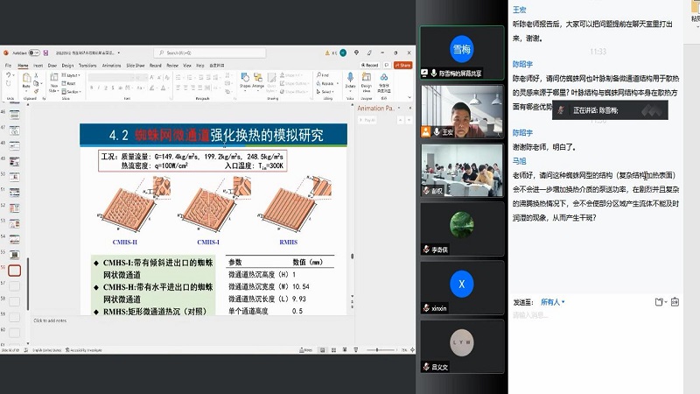Click 陈昭宇 sender name above 谢谢陈老师 message
Viewport: 700px width, 394px height.
tap(522, 133)
